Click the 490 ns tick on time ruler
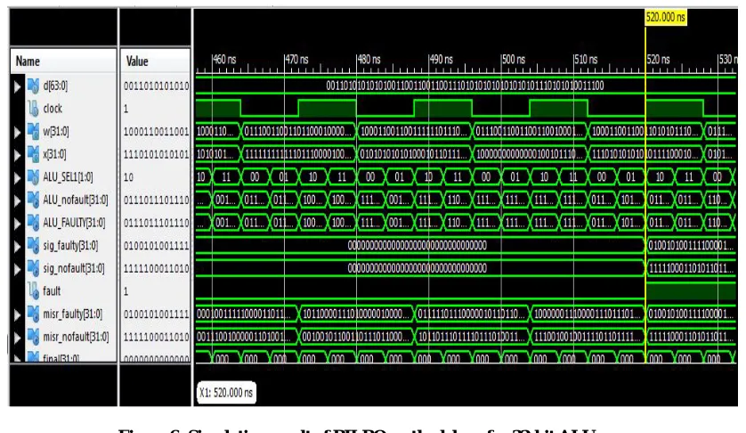 441,60
